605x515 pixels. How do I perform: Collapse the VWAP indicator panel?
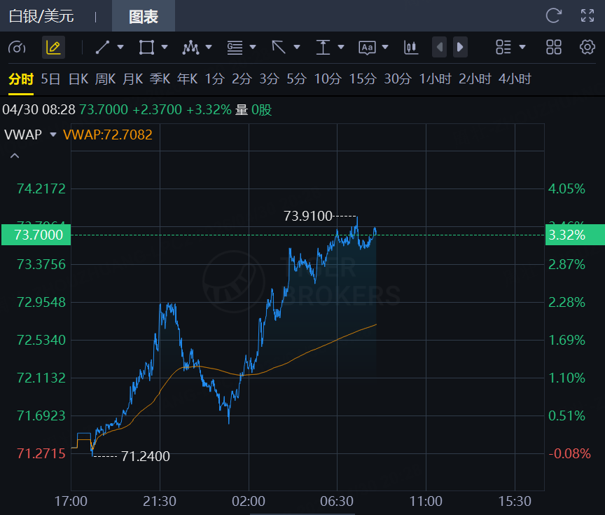pos(15,156)
